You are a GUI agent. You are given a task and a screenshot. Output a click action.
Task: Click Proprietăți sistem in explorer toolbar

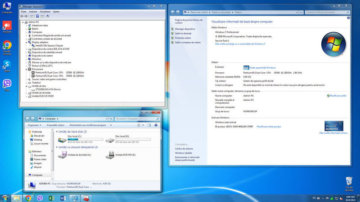pos(55,125)
